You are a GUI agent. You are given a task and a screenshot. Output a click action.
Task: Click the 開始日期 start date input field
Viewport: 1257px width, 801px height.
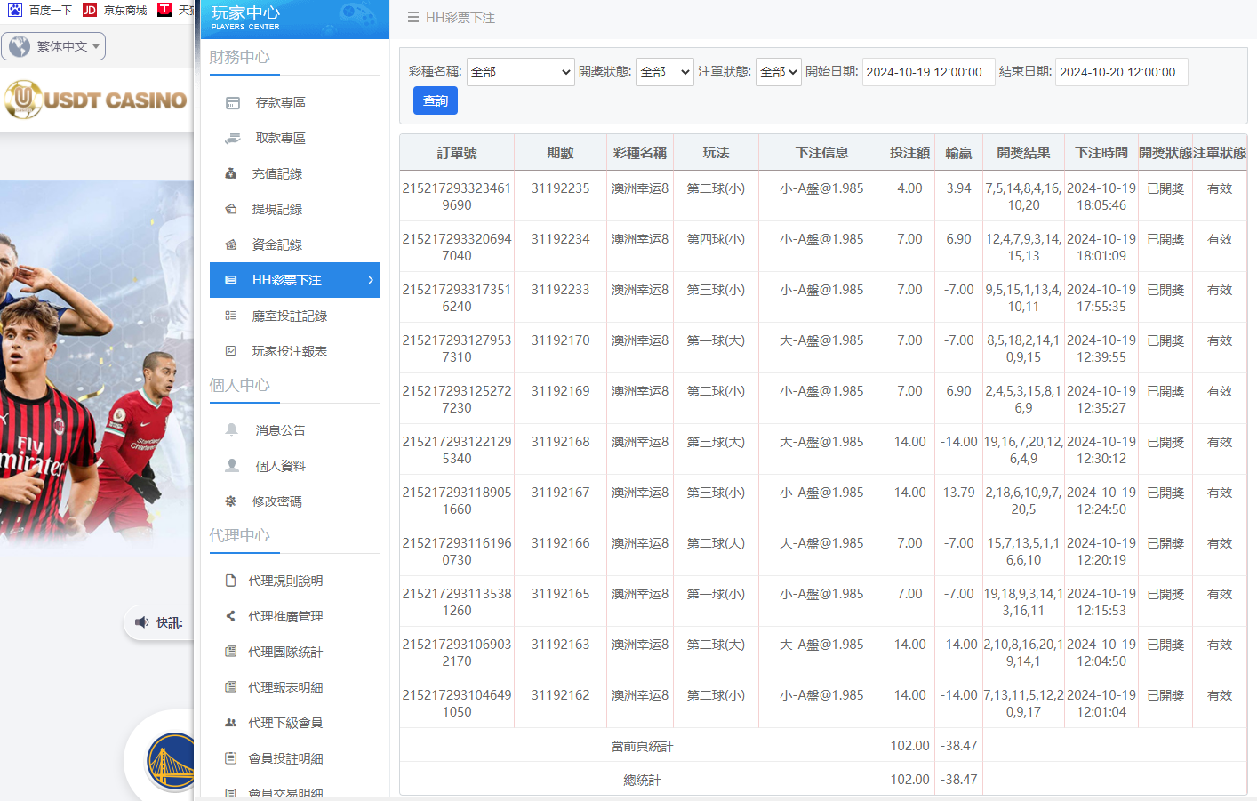[928, 72]
